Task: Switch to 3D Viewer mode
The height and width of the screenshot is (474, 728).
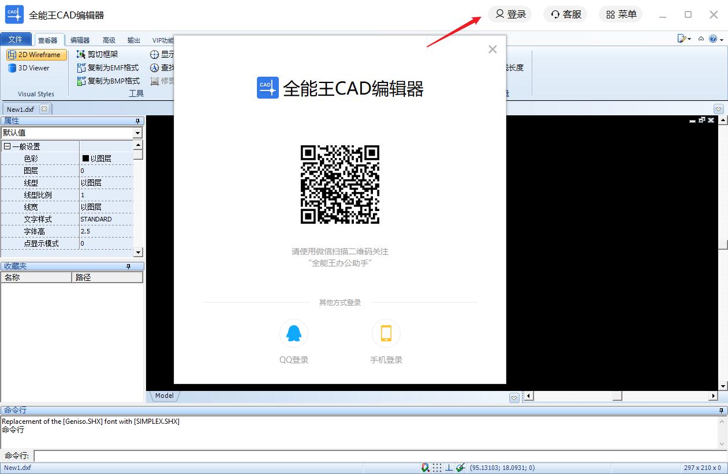Action: (29, 68)
